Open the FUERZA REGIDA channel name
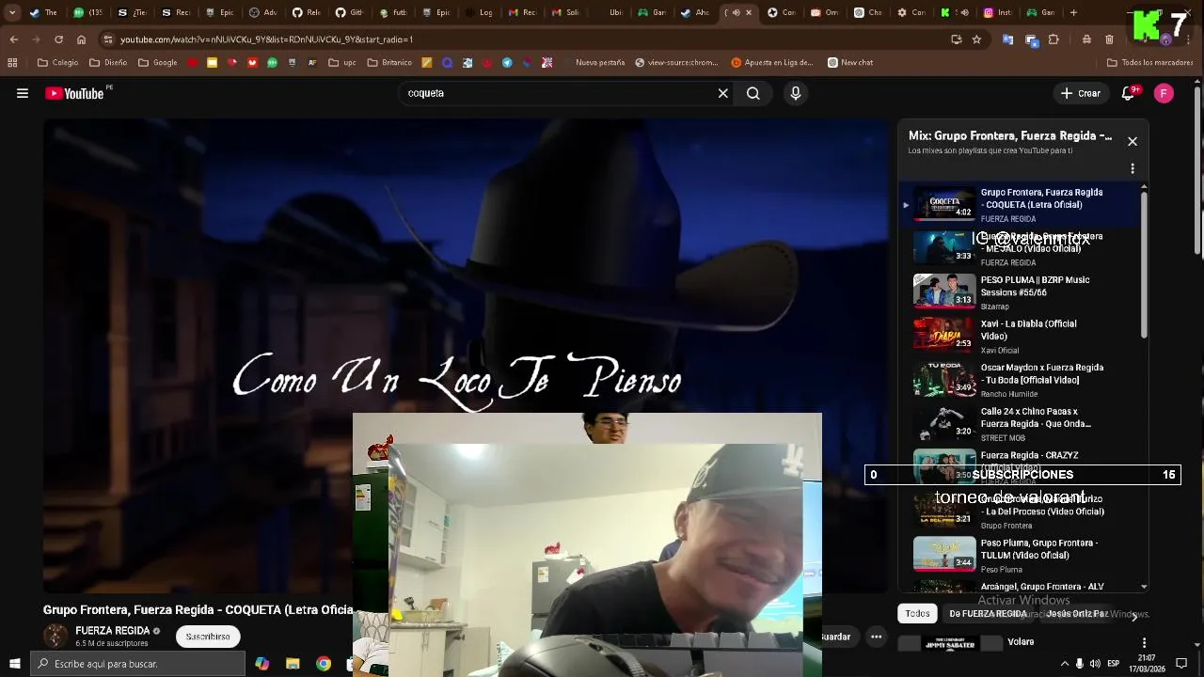Viewport: 1204px width, 677px height. 113,631
